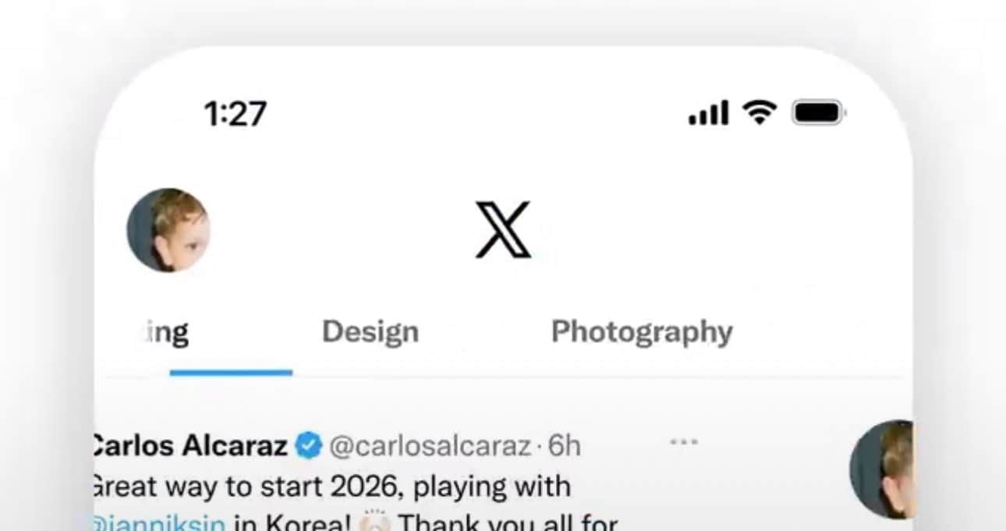
Task: Tap the X logo at top center
Action: tap(503, 230)
